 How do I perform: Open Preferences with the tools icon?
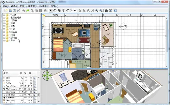pyautogui.click(x=18, y=11)
